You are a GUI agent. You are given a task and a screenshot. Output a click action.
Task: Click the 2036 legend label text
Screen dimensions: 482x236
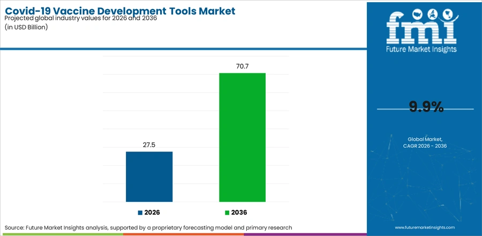point(239,212)
